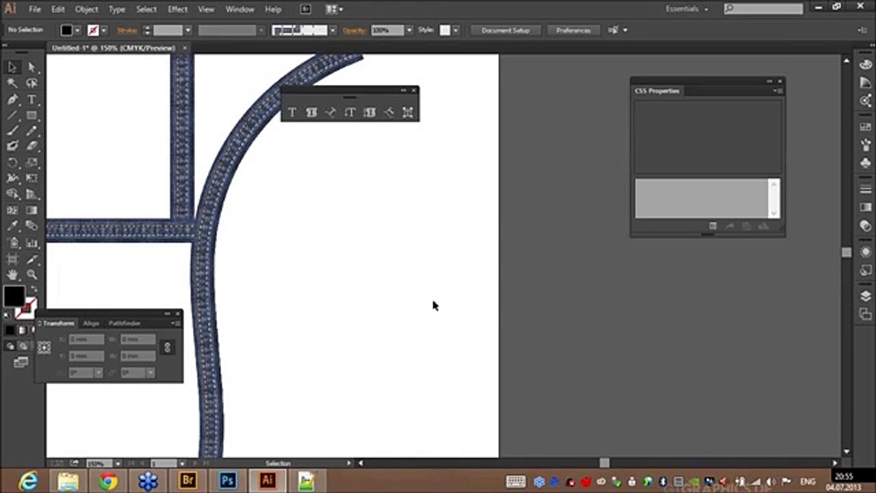Select the Zoom tool magnifier
This screenshot has height=493, width=876.
point(31,275)
